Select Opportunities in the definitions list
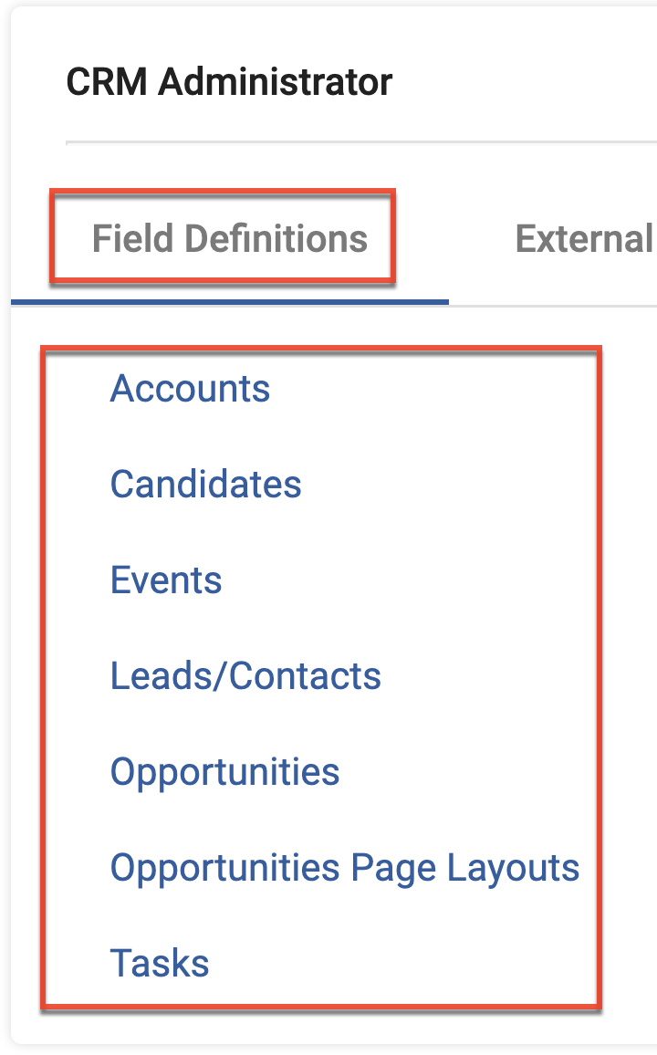 click(224, 772)
